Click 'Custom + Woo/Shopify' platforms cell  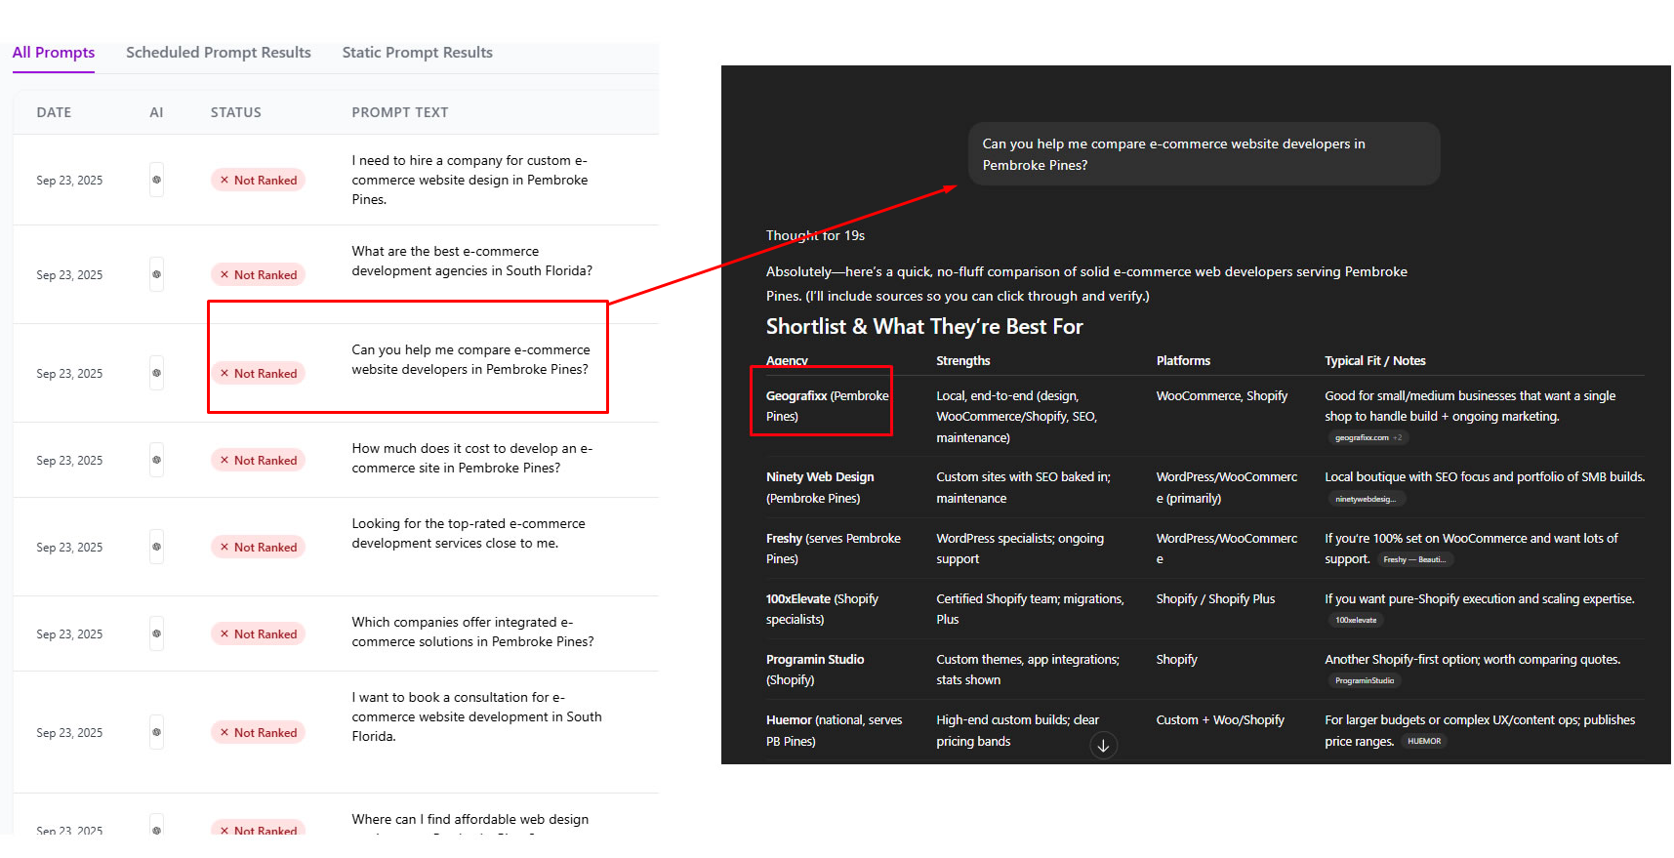pos(1220,719)
